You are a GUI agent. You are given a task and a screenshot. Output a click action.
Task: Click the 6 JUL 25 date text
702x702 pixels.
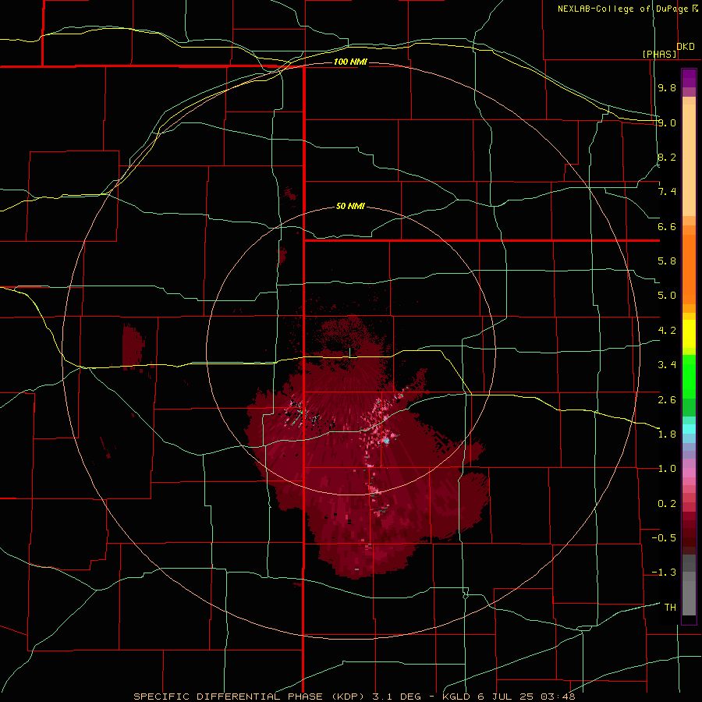click(x=505, y=697)
